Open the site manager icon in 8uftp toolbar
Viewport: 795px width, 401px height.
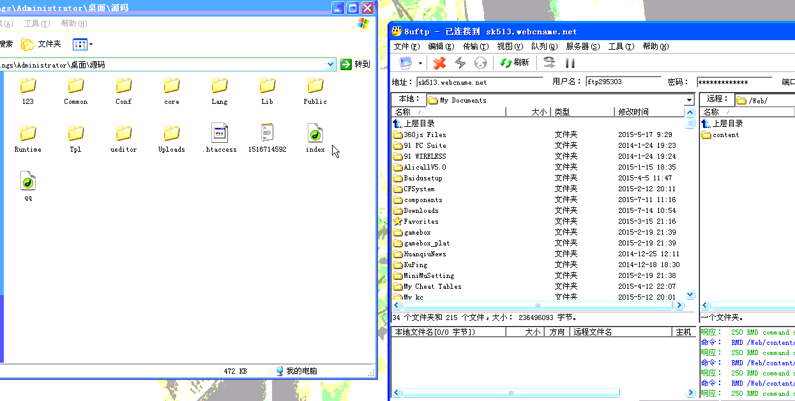pyautogui.click(x=405, y=62)
